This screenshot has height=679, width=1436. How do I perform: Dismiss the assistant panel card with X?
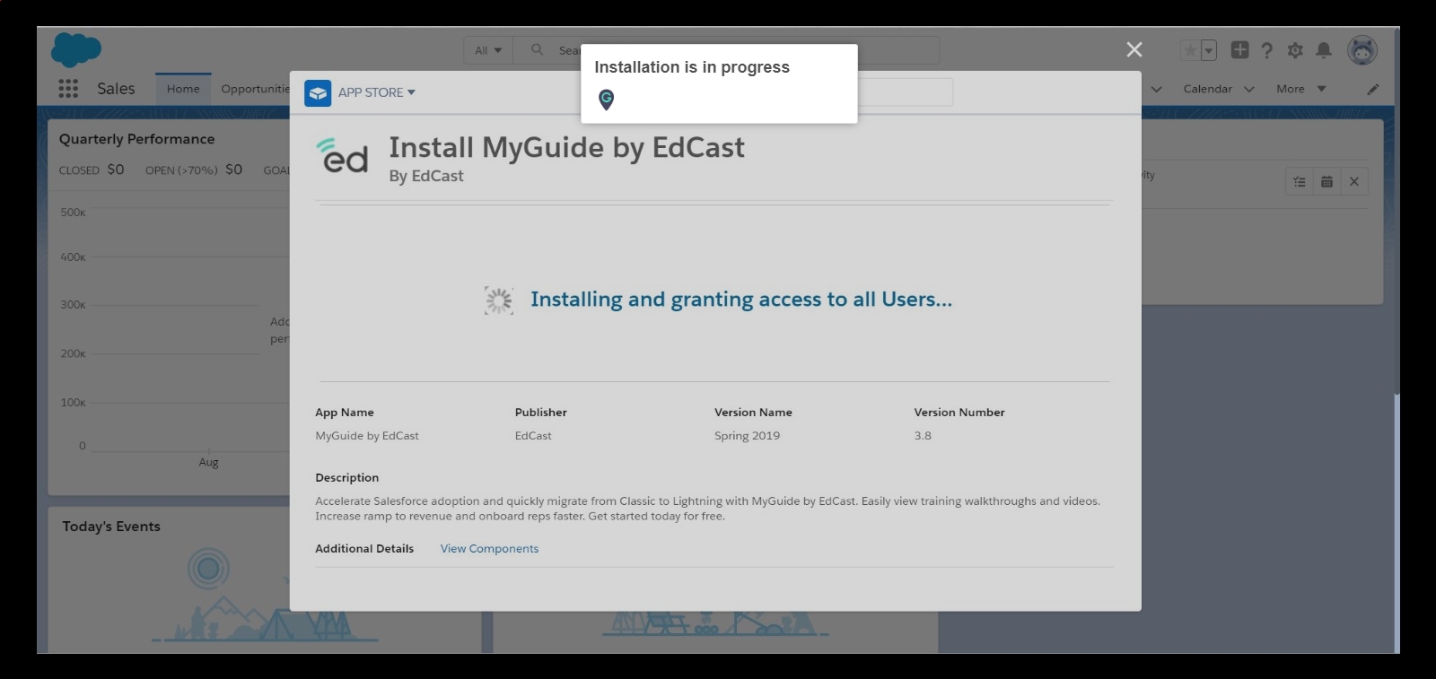point(1354,181)
